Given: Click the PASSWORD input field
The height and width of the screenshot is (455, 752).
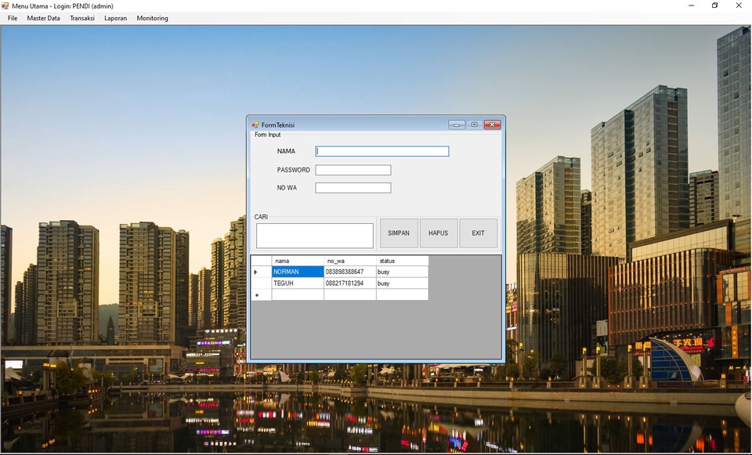Looking at the screenshot, I should point(352,170).
